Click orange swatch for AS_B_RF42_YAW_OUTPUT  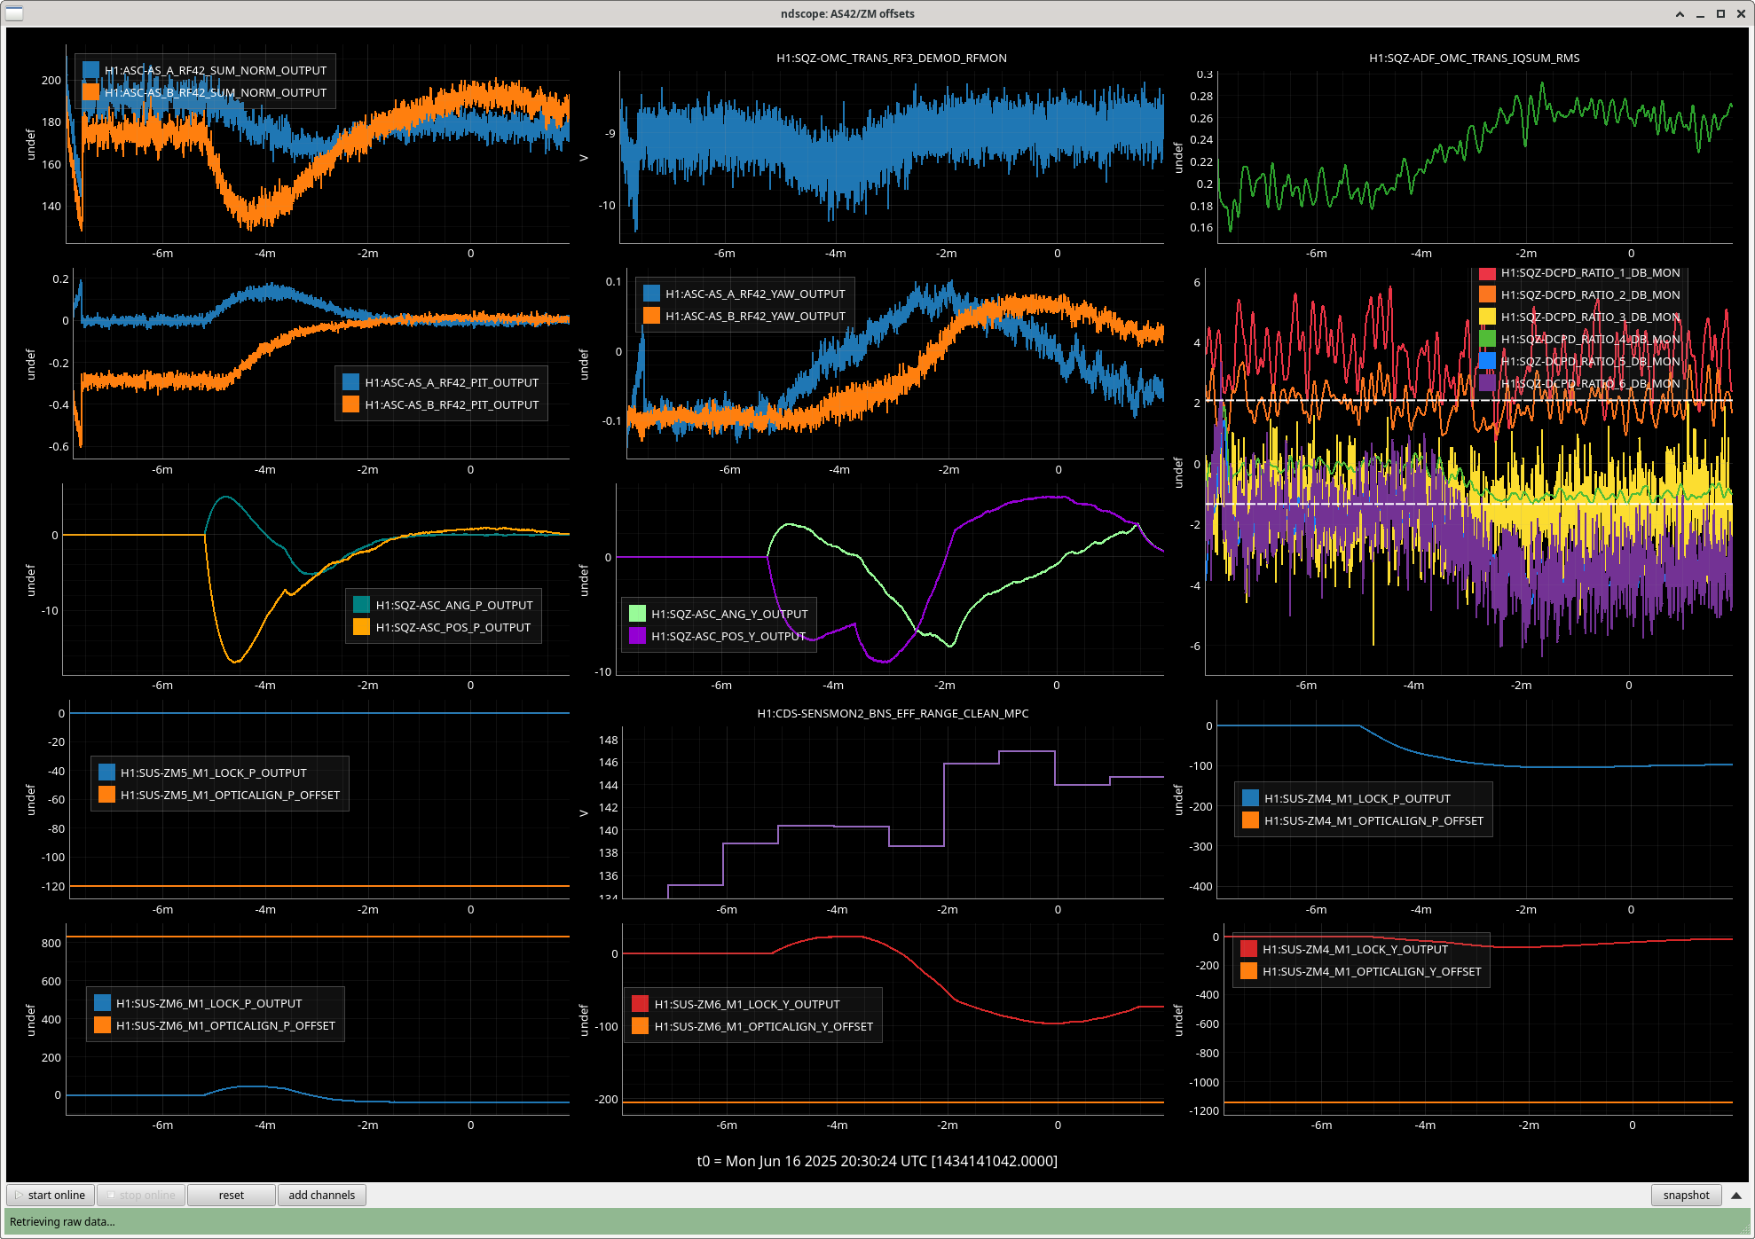tap(652, 316)
